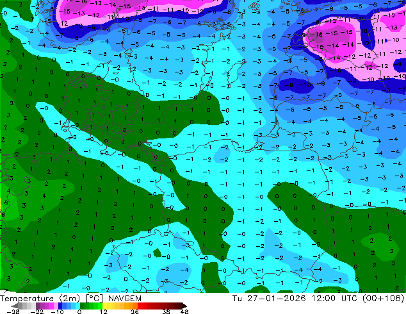Click the '12:00 UTC' time text
Image resolution: width=406 pixels, height=314 pixels.
click(x=336, y=299)
